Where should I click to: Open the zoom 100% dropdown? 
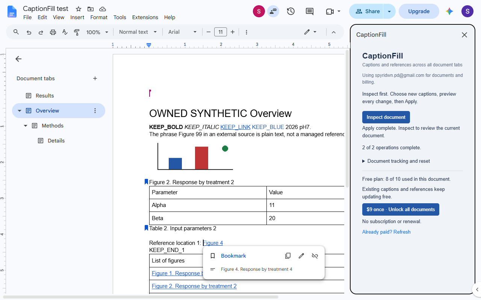[97, 32]
